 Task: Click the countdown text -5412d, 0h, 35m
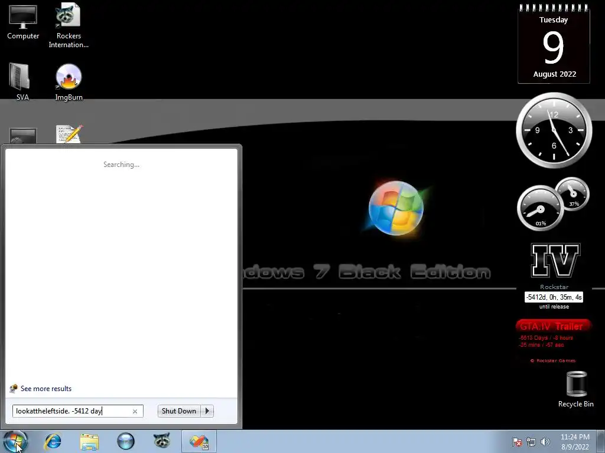coord(554,297)
